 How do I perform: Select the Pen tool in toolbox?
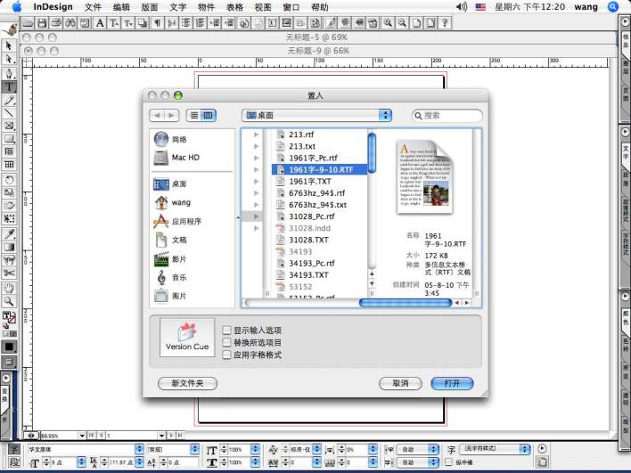[x=9, y=73]
